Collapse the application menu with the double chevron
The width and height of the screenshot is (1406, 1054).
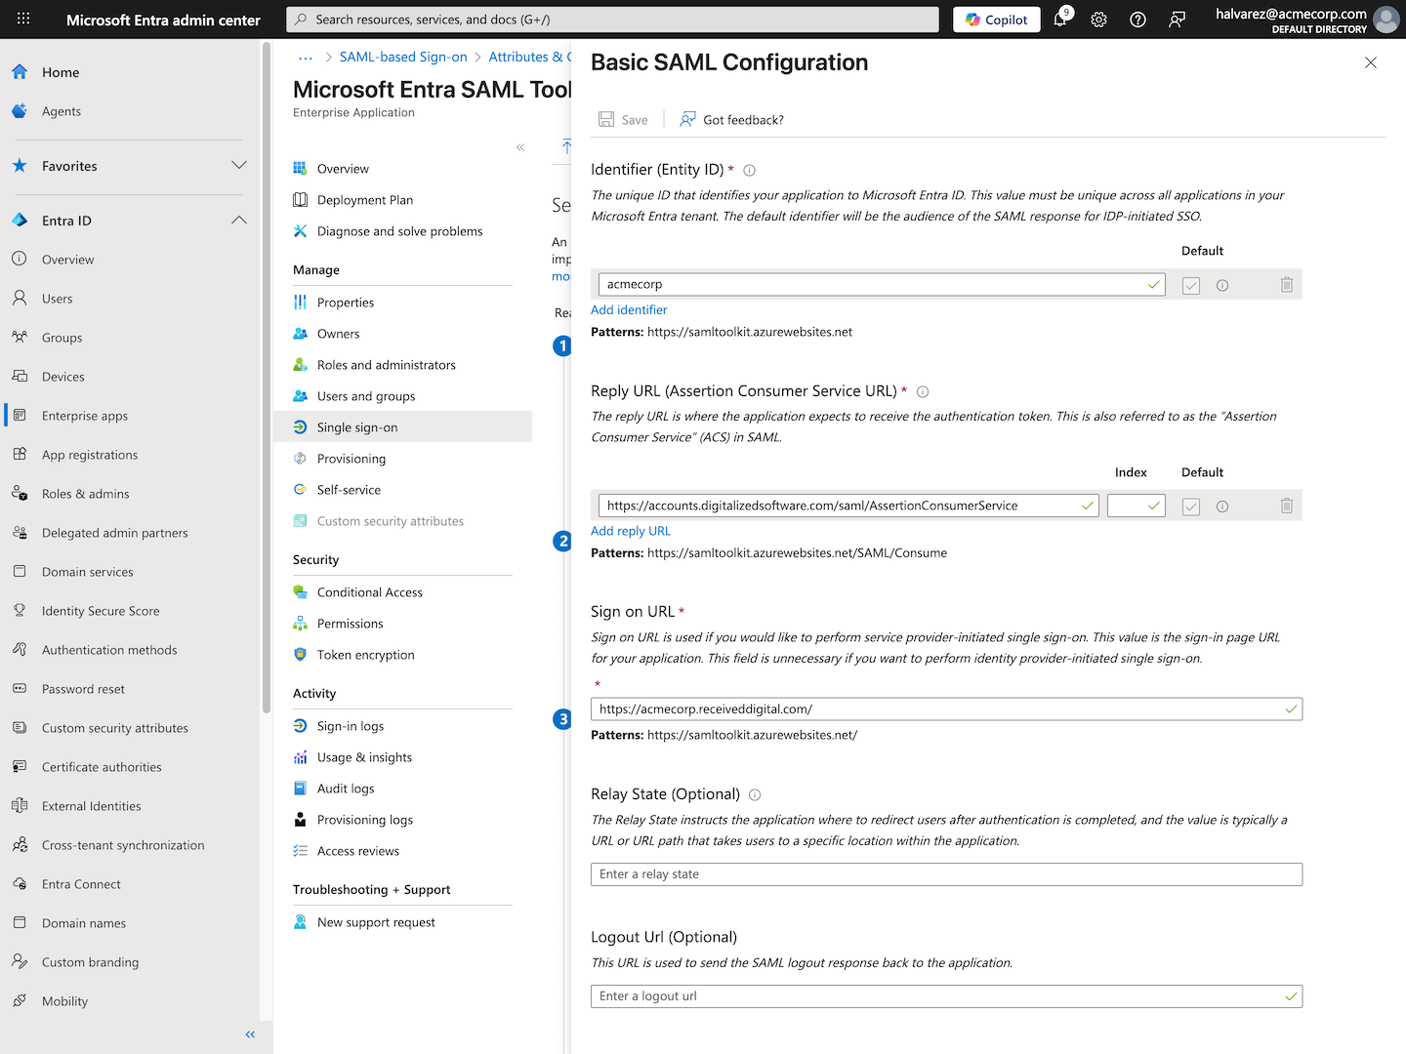(x=520, y=147)
